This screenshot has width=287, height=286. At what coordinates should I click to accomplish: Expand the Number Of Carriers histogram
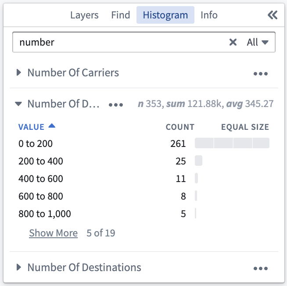(x=18, y=72)
